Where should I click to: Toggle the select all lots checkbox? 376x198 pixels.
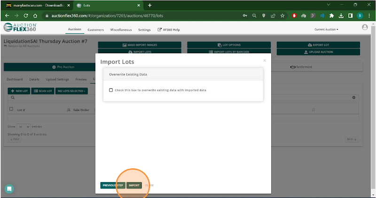point(11,109)
